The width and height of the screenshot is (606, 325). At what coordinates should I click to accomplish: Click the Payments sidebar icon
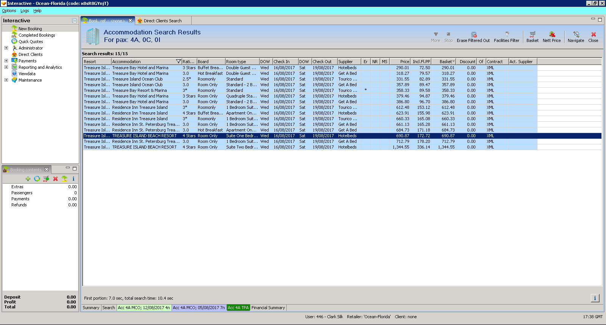pos(14,61)
